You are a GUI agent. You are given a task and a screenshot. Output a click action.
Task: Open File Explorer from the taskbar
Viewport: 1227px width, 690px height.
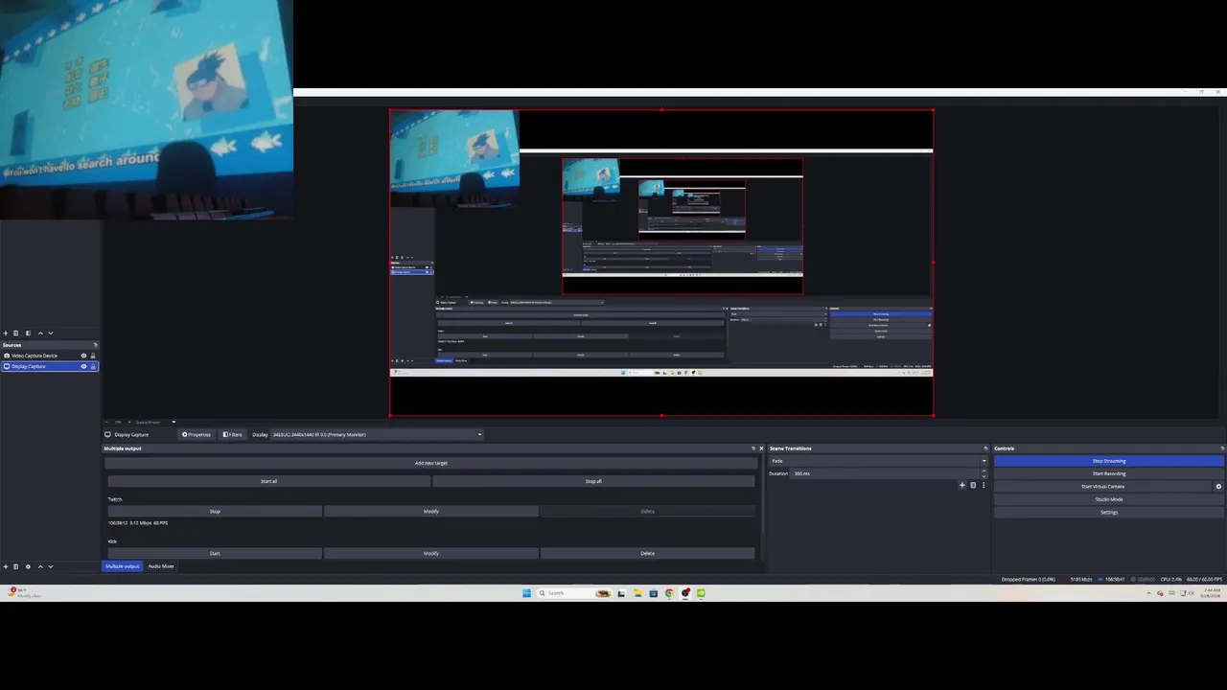coord(637,593)
